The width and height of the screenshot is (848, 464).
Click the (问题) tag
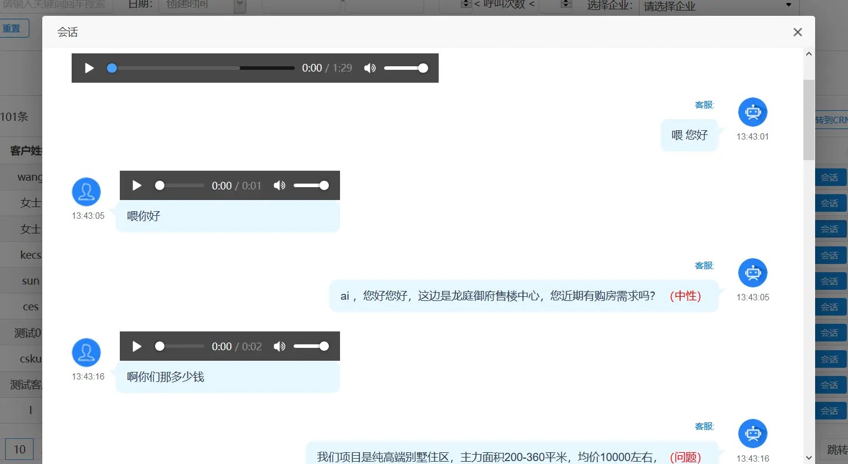685,457
